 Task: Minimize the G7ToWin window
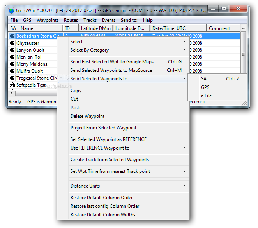pyautogui.click(x=213, y=9)
